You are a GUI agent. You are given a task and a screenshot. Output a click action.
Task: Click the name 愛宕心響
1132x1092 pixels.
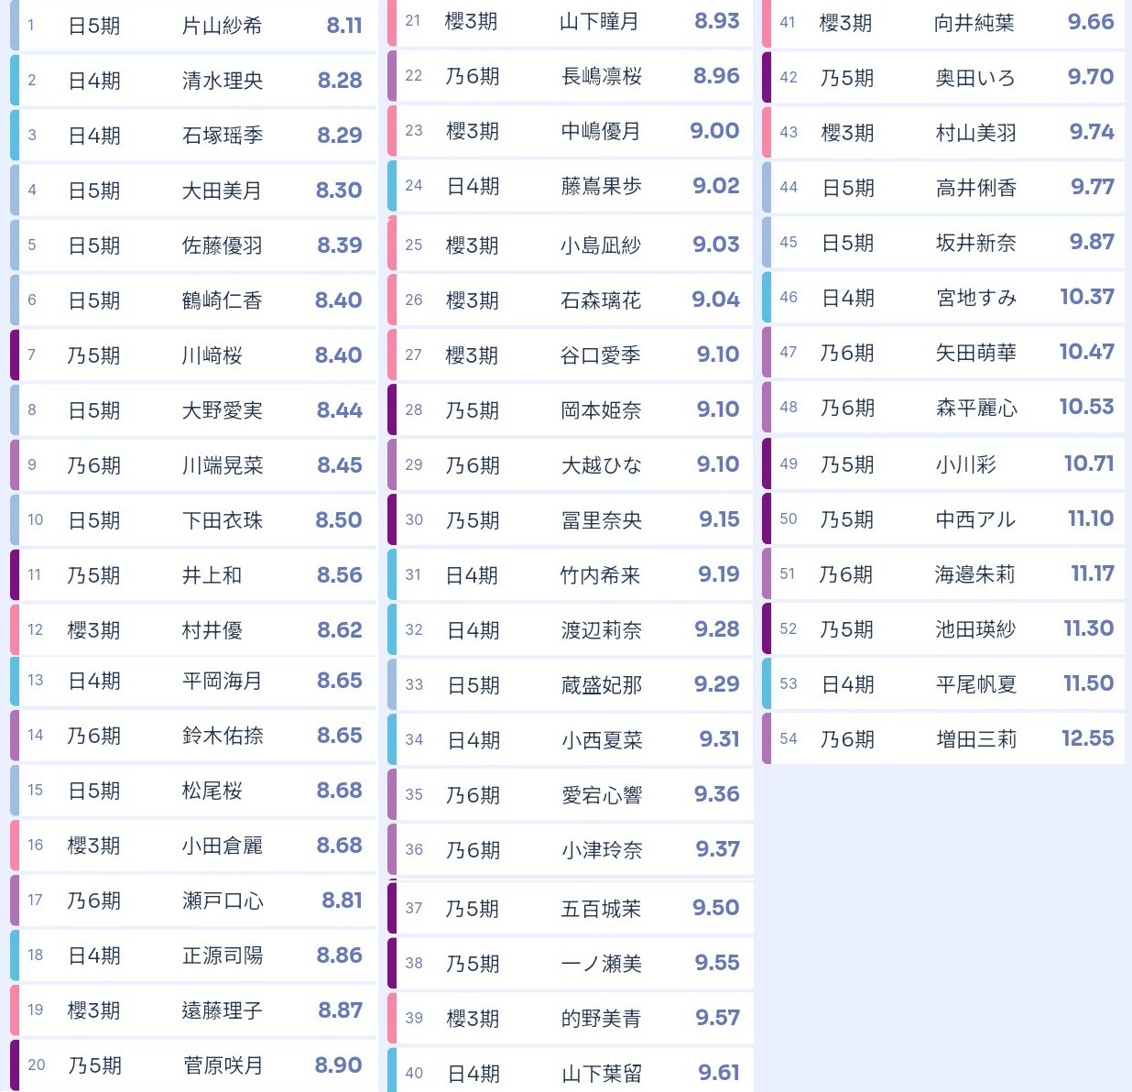[600, 795]
